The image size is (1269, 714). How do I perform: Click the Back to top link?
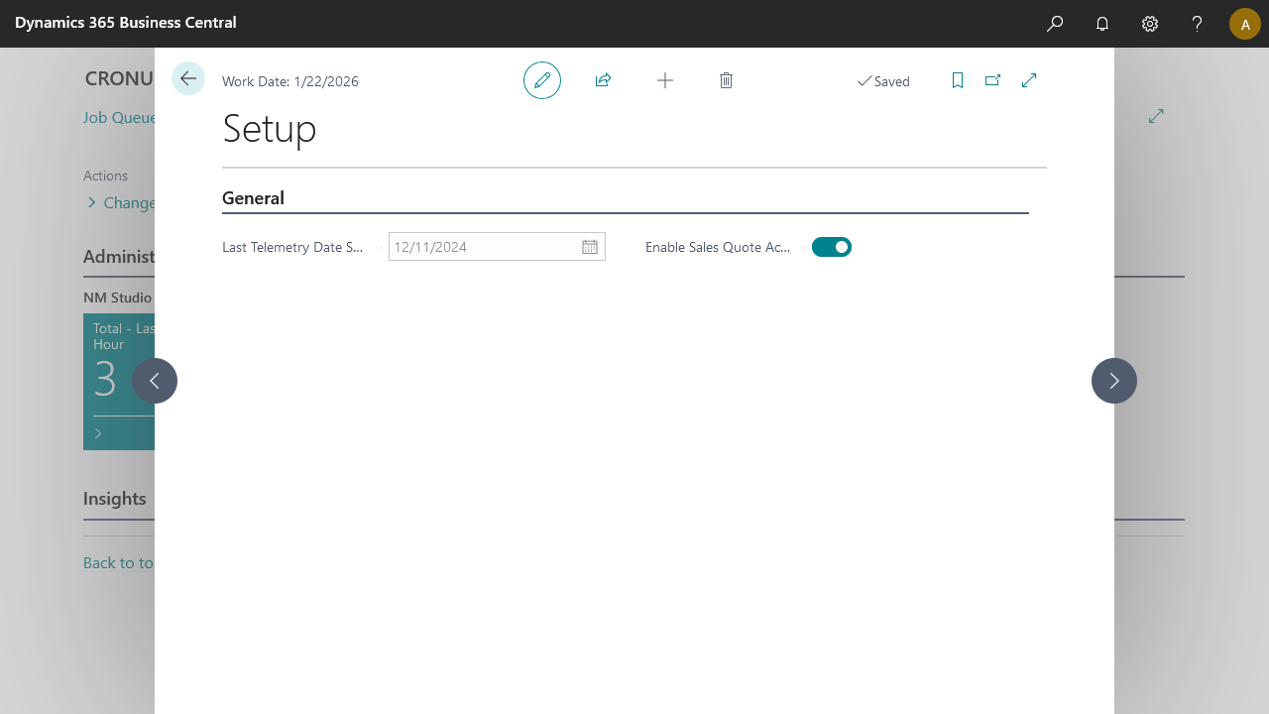[118, 562]
